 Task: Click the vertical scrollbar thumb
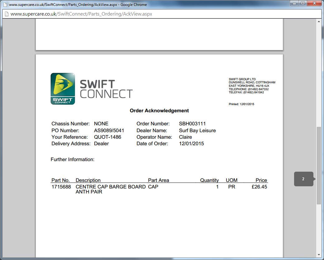[x=319, y=166]
